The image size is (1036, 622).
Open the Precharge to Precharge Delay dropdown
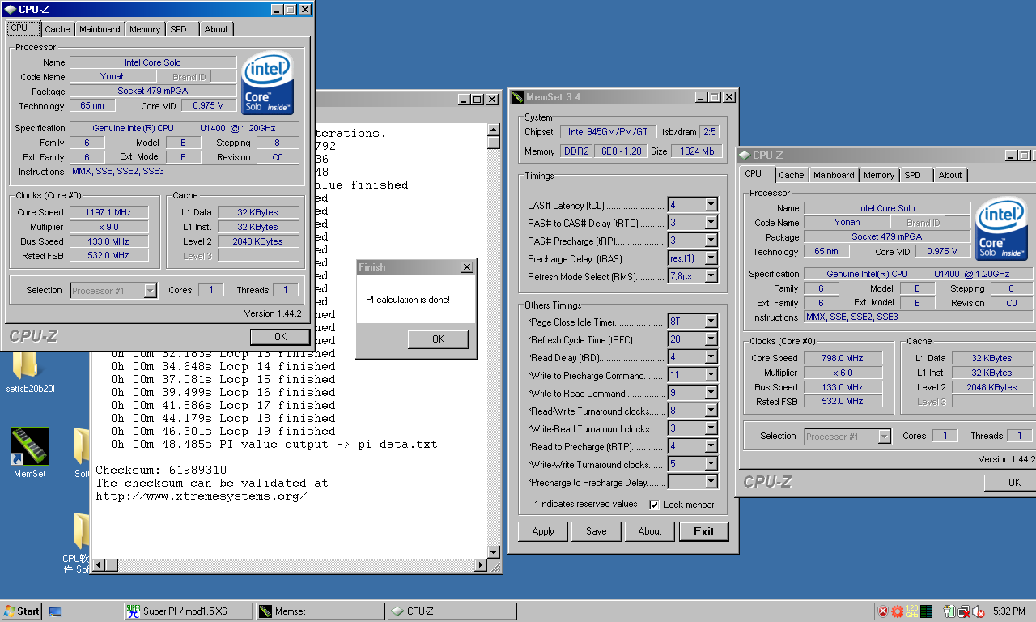click(711, 482)
